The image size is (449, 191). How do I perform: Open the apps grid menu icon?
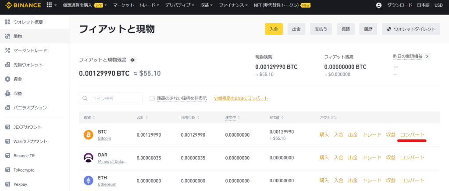(49, 5)
